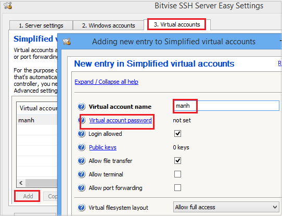Select the Virtual accounts tab
The width and height of the screenshot is (282, 216).
click(x=177, y=24)
